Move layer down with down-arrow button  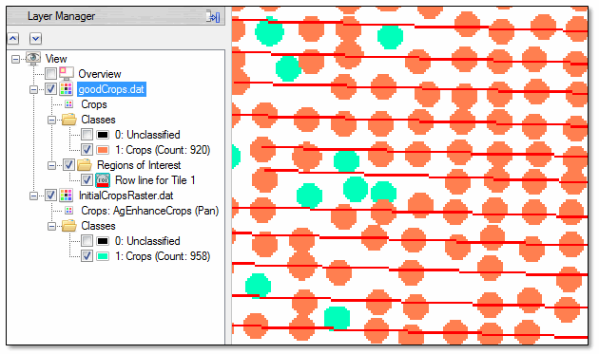pos(35,39)
